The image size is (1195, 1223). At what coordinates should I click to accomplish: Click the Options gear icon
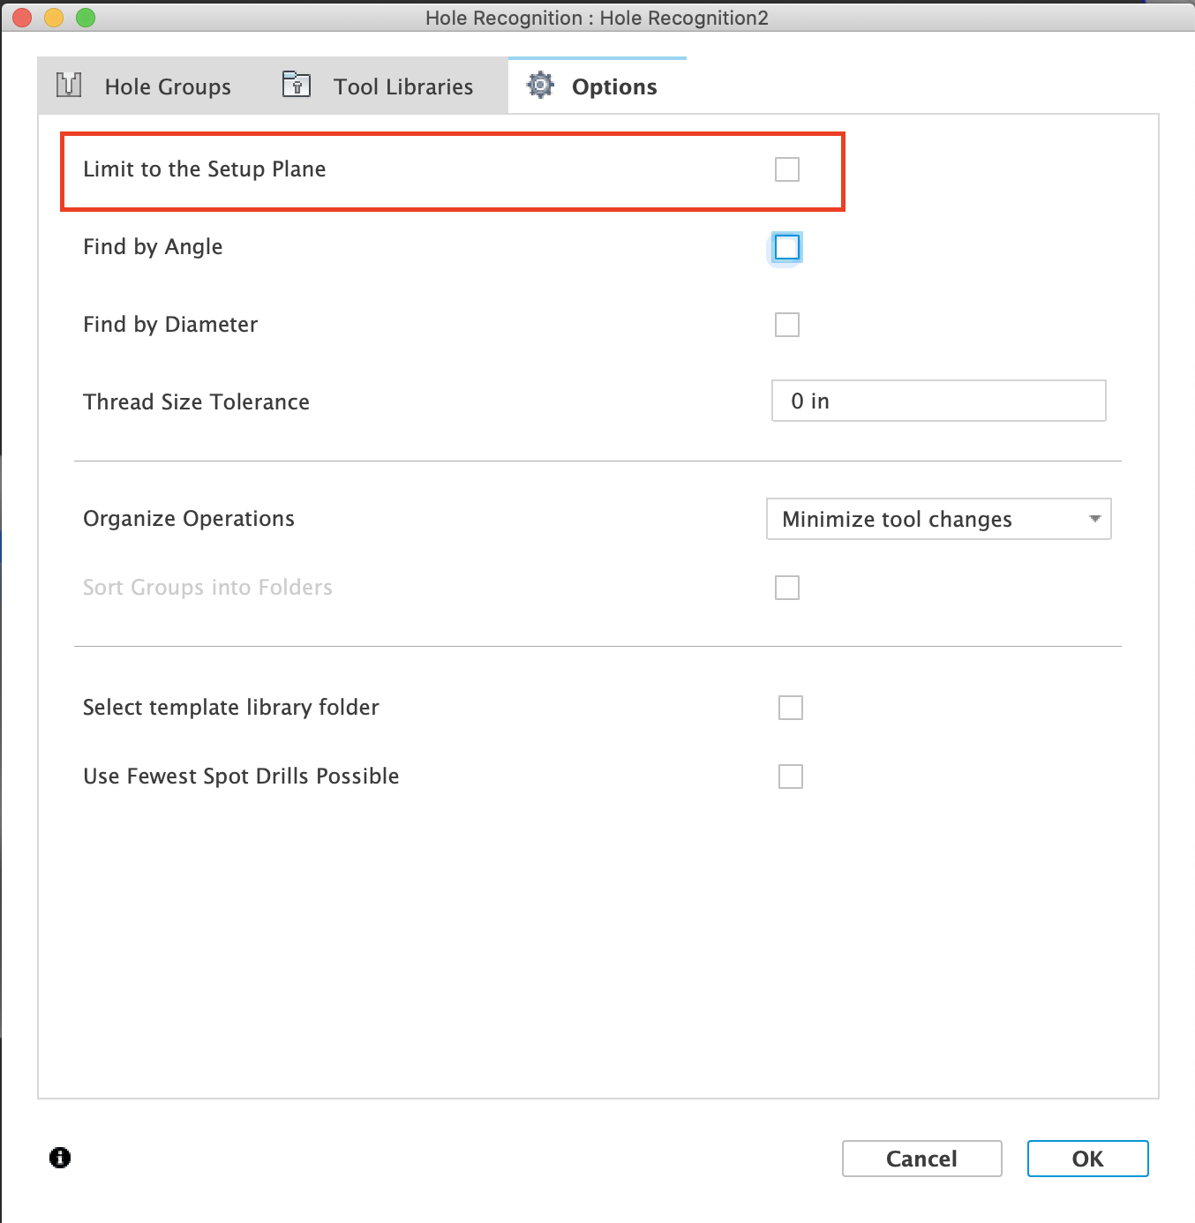pyautogui.click(x=540, y=85)
